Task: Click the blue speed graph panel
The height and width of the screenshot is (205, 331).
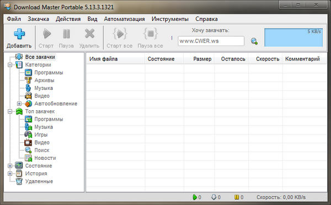Action: pyautogui.click(x=293, y=37)
